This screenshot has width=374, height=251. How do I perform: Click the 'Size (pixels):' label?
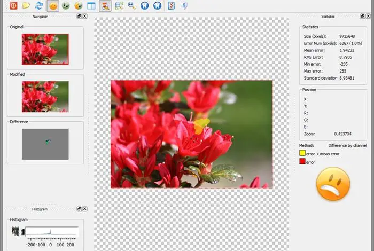pos(315,36)
